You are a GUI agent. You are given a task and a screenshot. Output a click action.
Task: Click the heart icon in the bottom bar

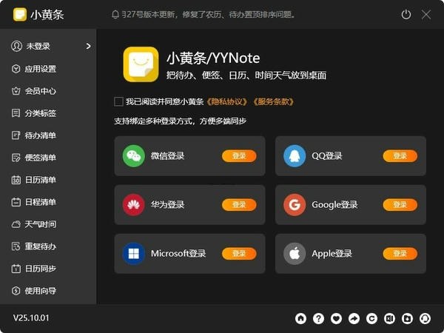(x=336, y=318)
